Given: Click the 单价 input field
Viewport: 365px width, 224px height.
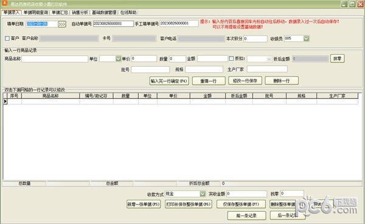Looking at the screenshot, I should click(144, 58).
